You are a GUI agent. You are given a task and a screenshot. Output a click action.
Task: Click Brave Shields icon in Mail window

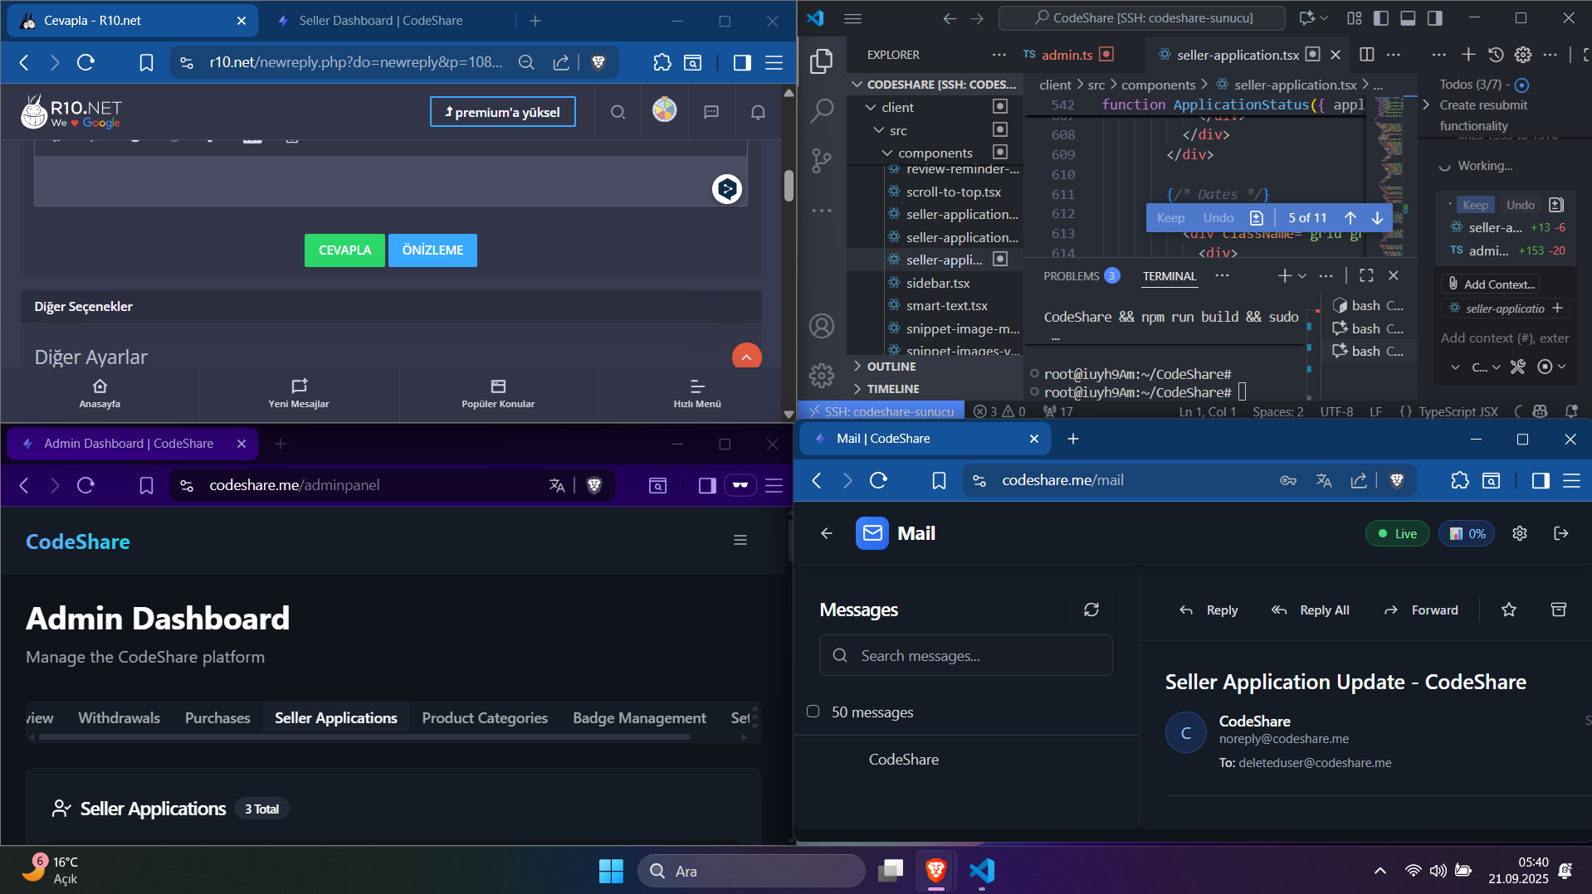tap(1397, 480)
